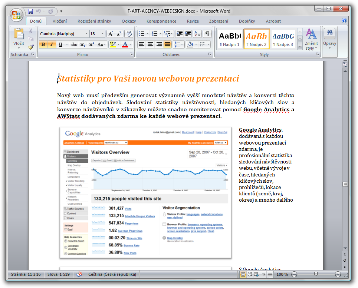Open the bullets list dropdown arrow
The height and width of the screenshot is (288, 358).
(148, 34)
